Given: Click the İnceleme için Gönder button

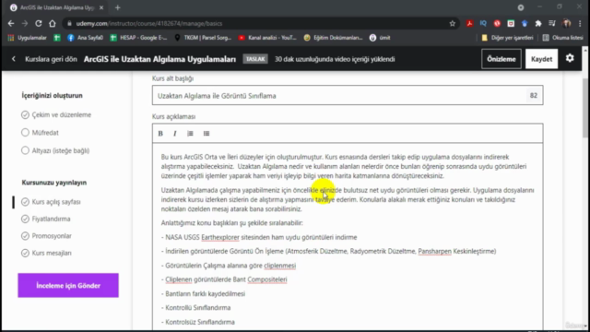Looking at the screenshot, I should point(68,285).
